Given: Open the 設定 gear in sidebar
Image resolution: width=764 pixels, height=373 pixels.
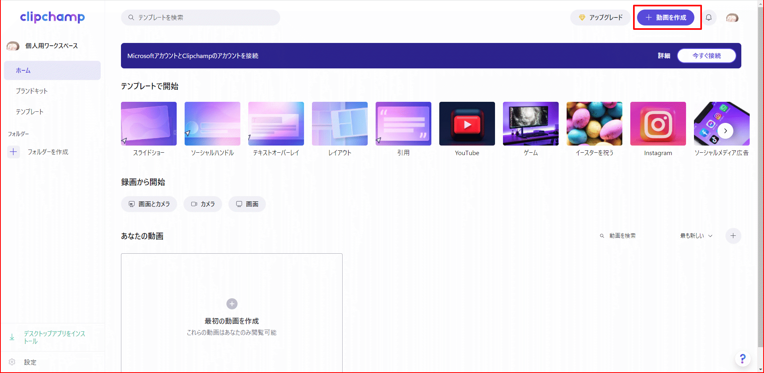Looking at the screenshot, I should (12, 362).
